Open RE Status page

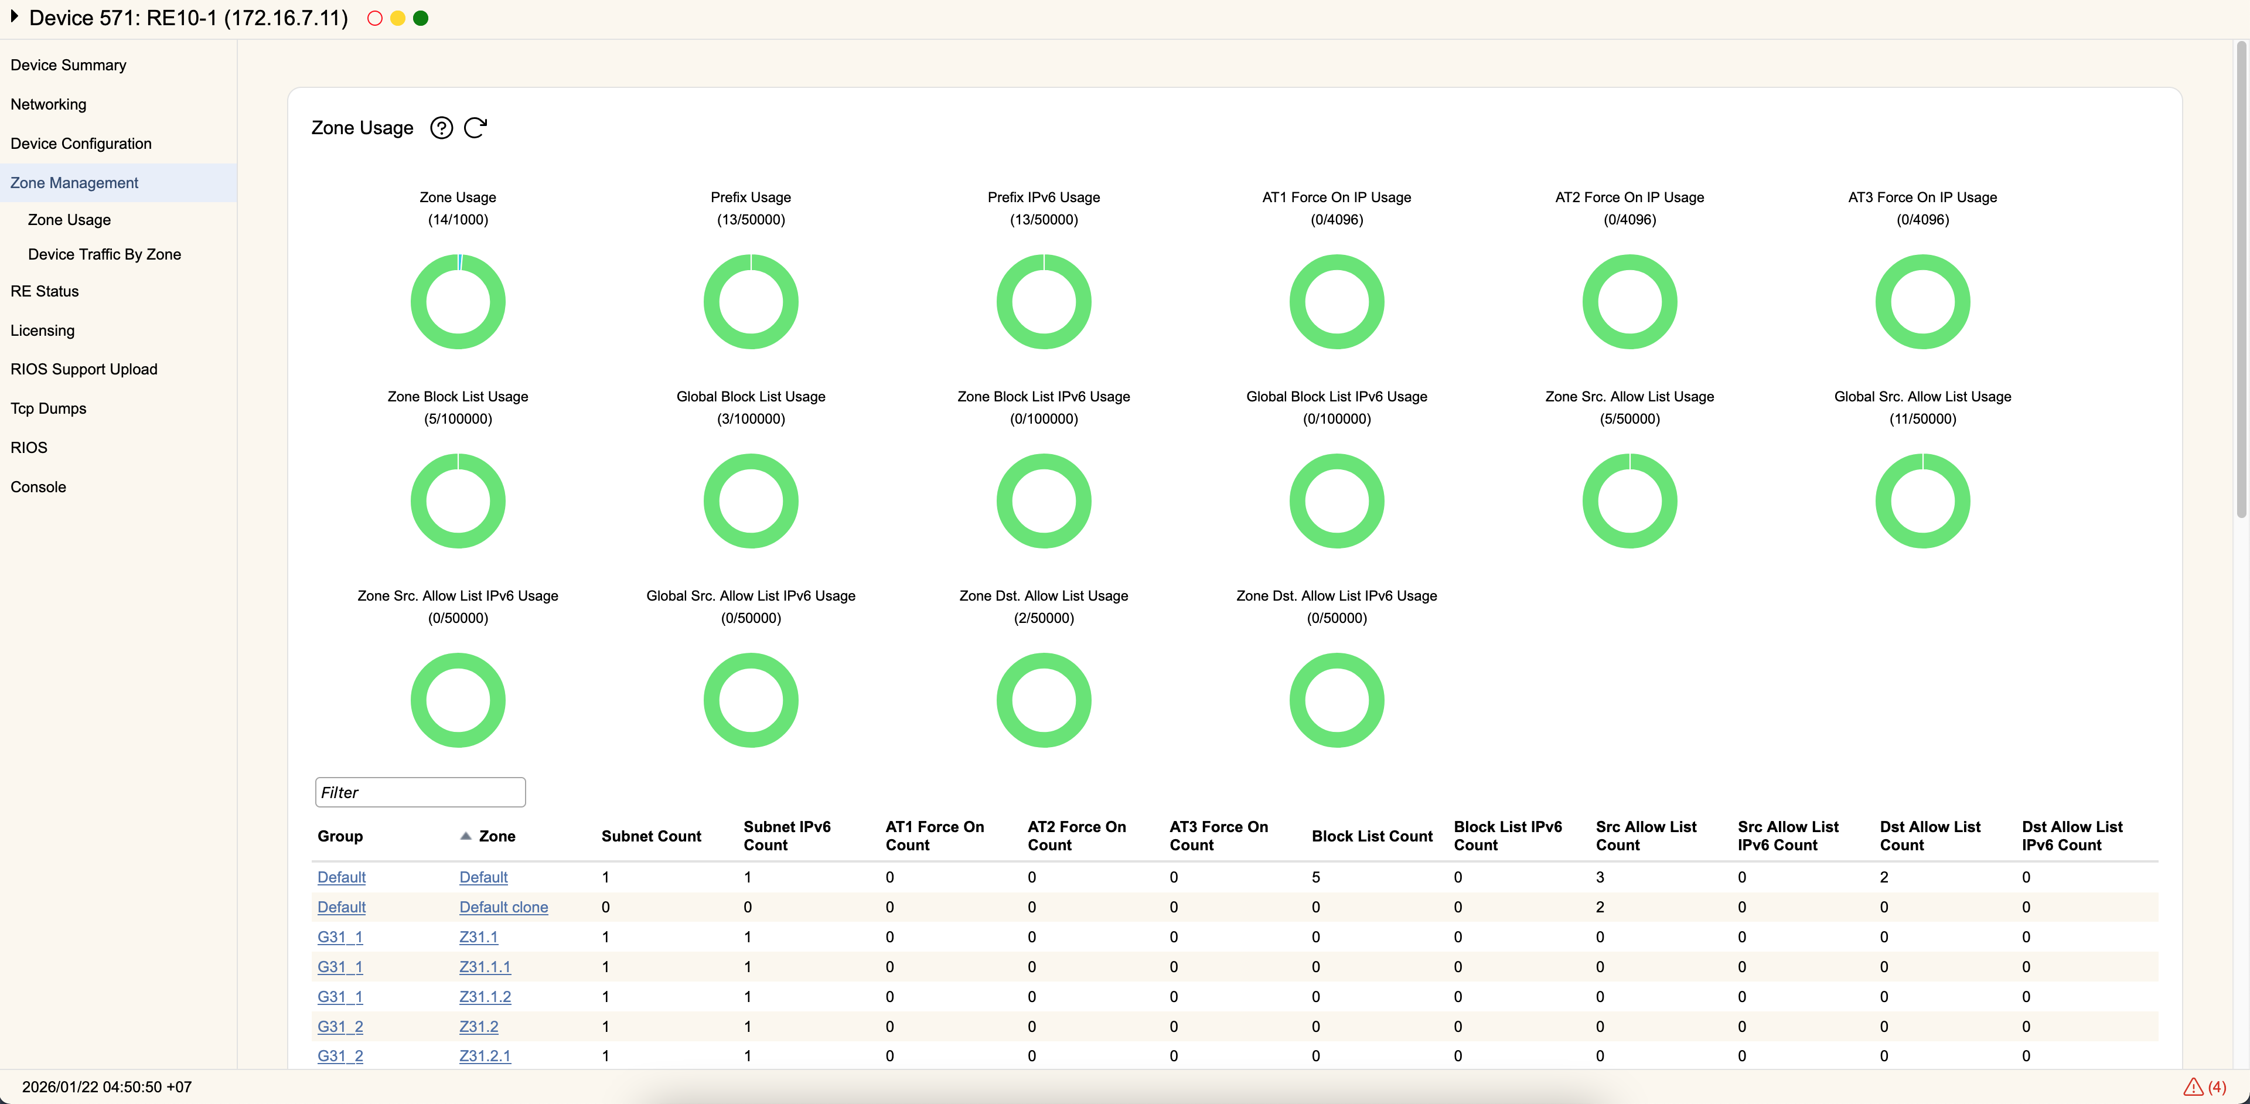pos(44,291)
